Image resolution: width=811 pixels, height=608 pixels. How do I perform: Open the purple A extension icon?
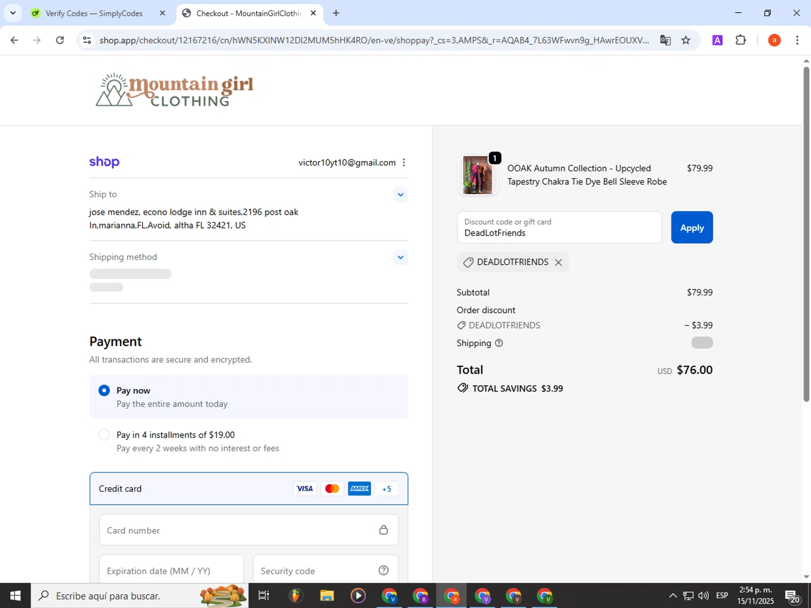717,40
